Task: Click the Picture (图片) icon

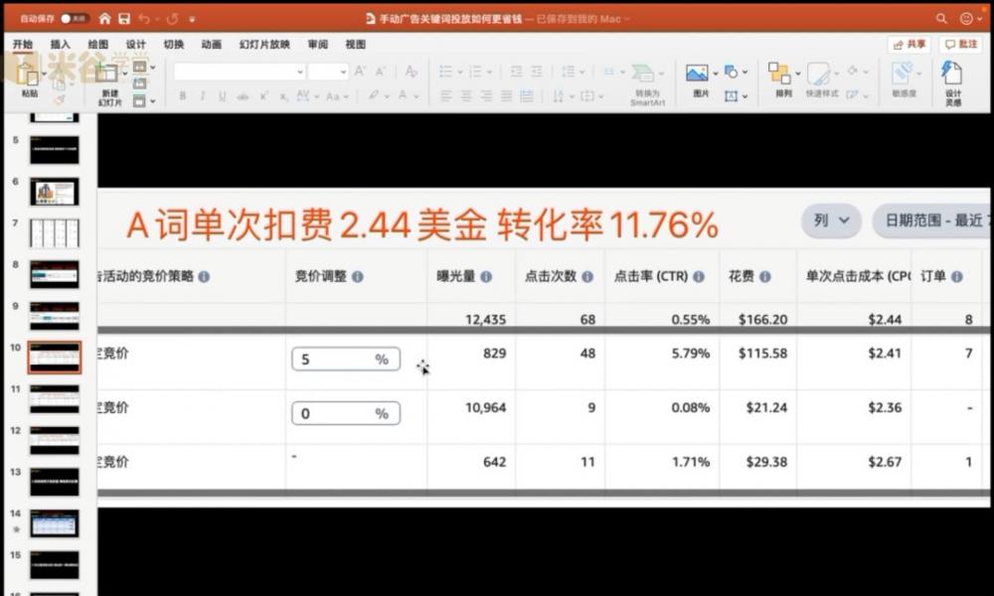Action: 696,73
